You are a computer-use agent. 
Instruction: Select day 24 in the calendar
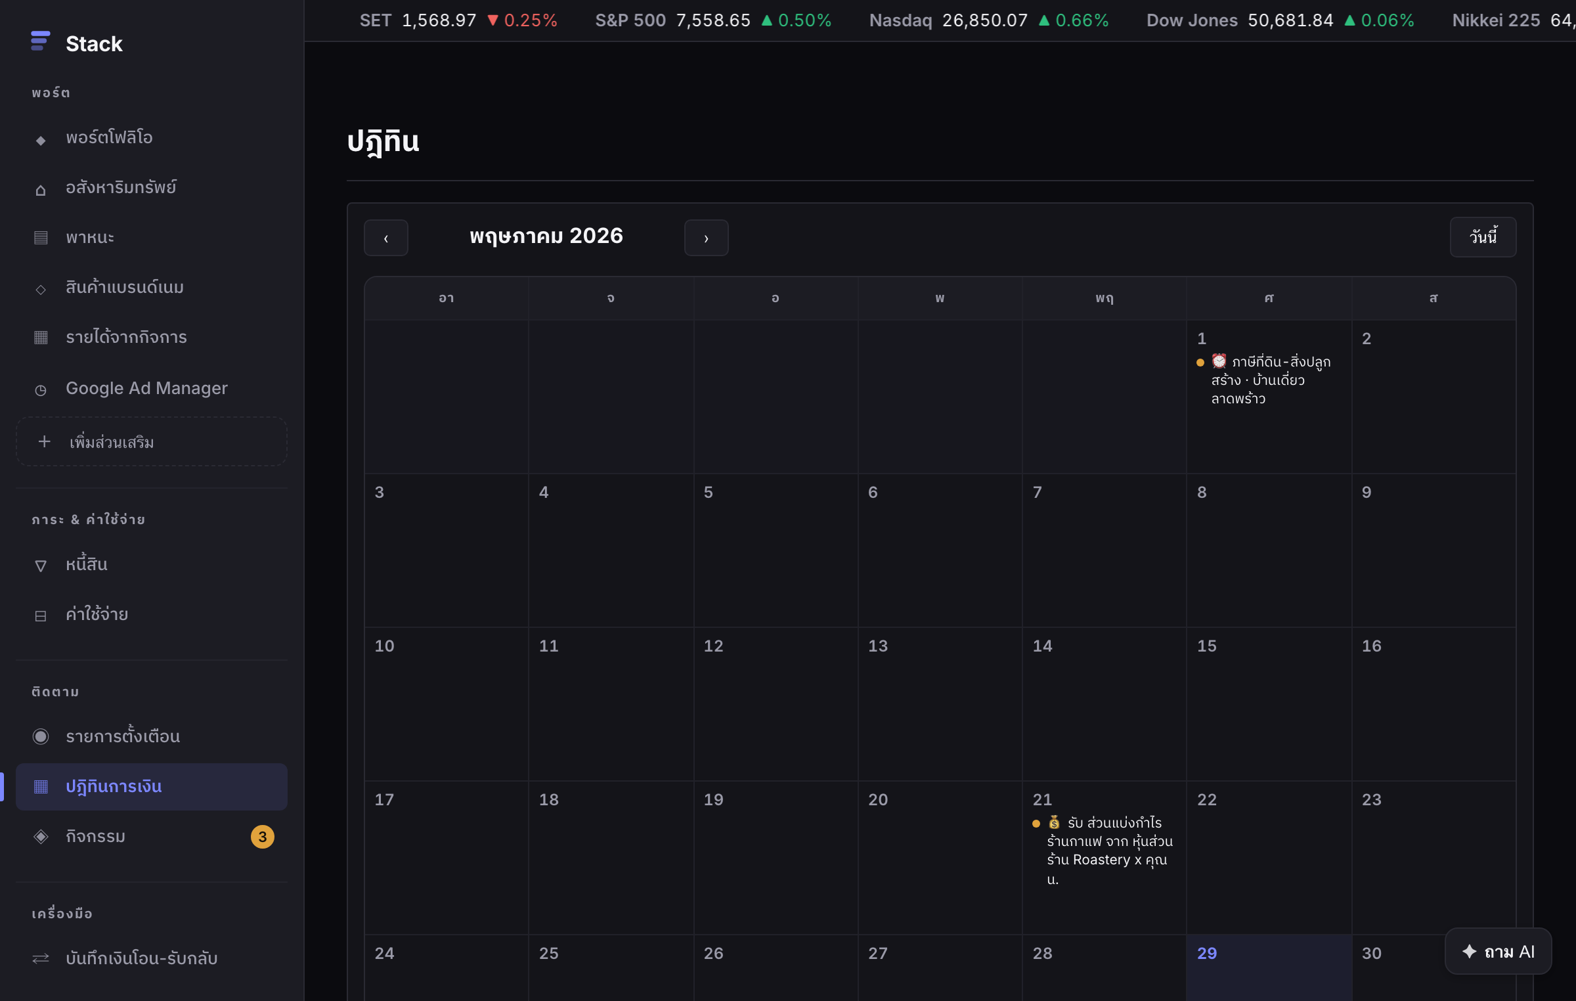point(447,968)
